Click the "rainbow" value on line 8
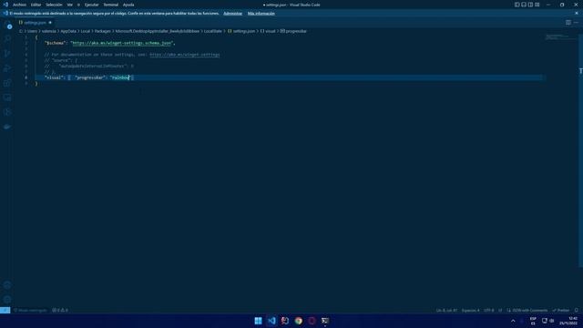The image size is (583, 328). 120,77
